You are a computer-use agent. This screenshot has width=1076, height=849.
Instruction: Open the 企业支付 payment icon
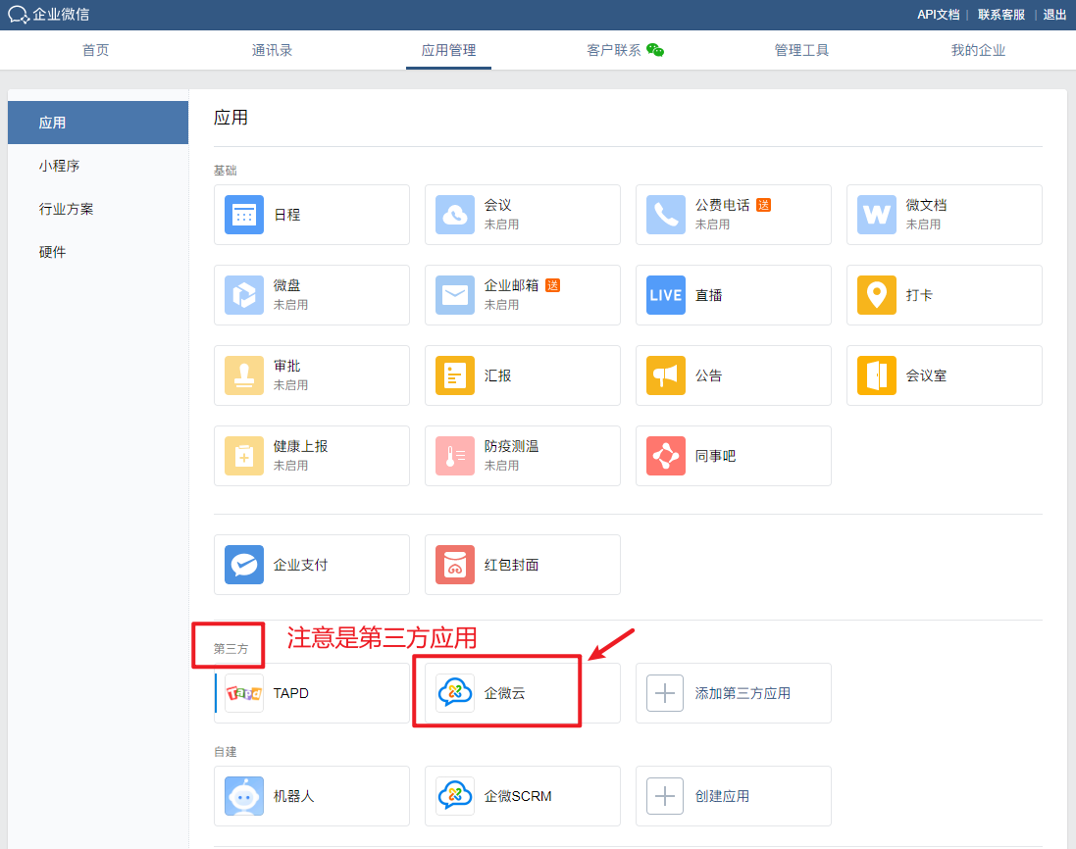244,565
